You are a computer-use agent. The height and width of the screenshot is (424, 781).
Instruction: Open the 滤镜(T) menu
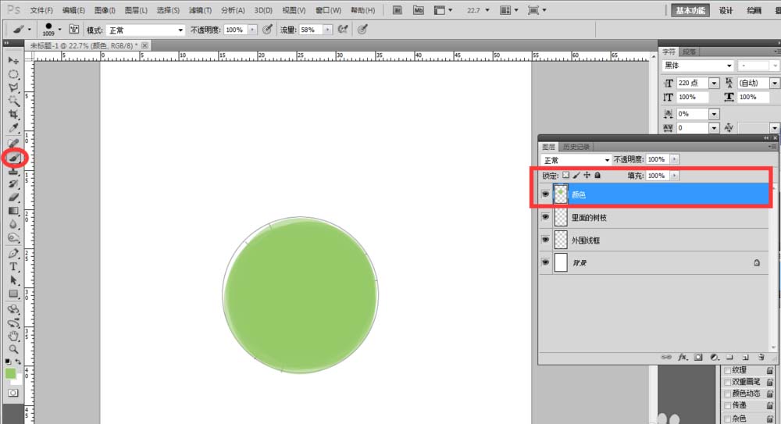pos(201,10)
